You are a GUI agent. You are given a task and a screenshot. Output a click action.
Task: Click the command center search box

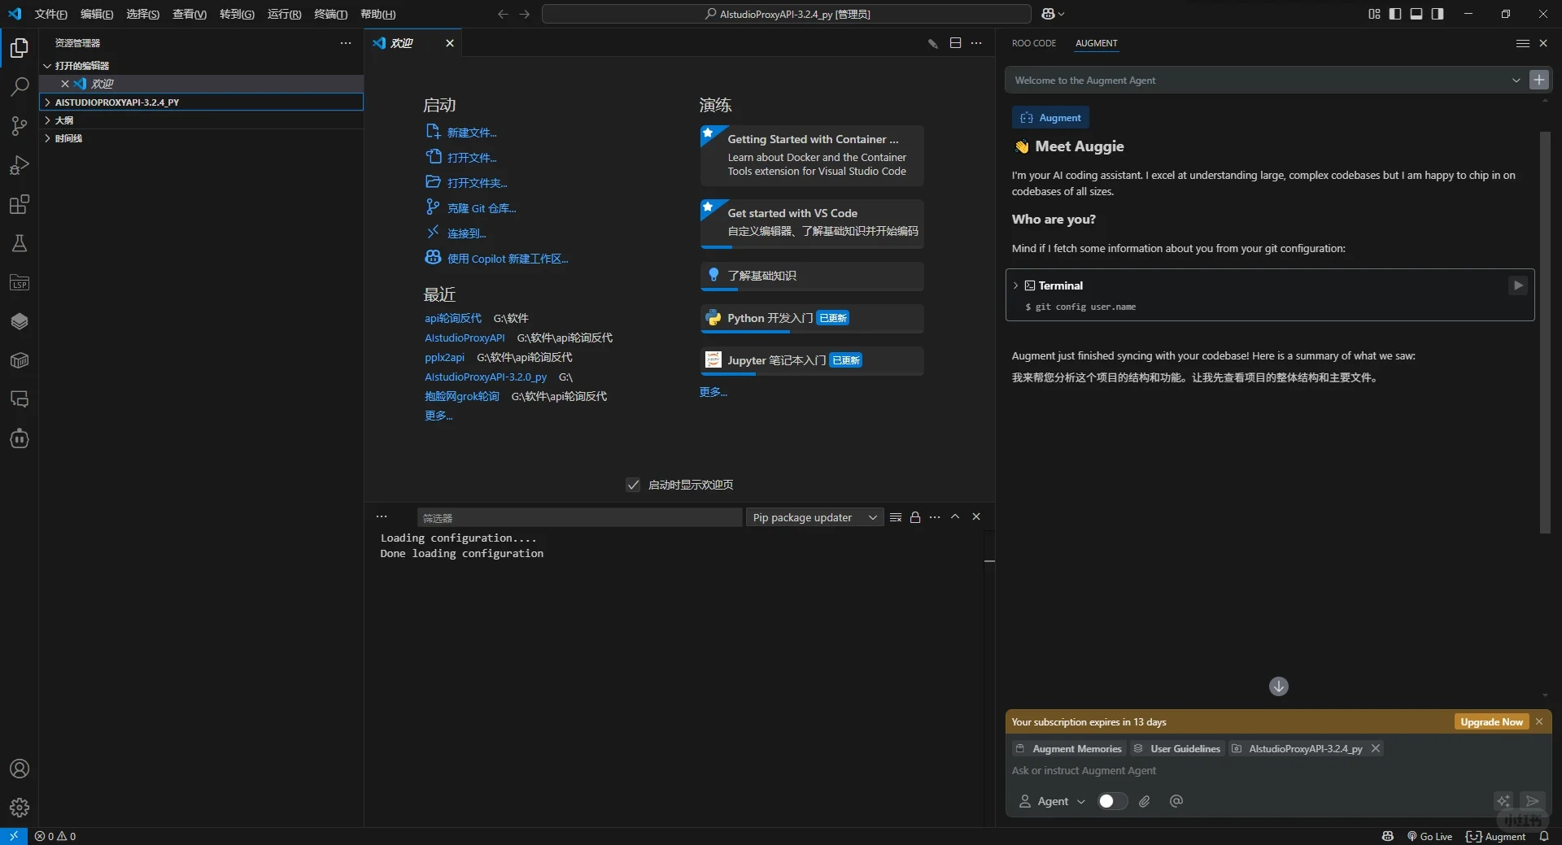(786, 14)
